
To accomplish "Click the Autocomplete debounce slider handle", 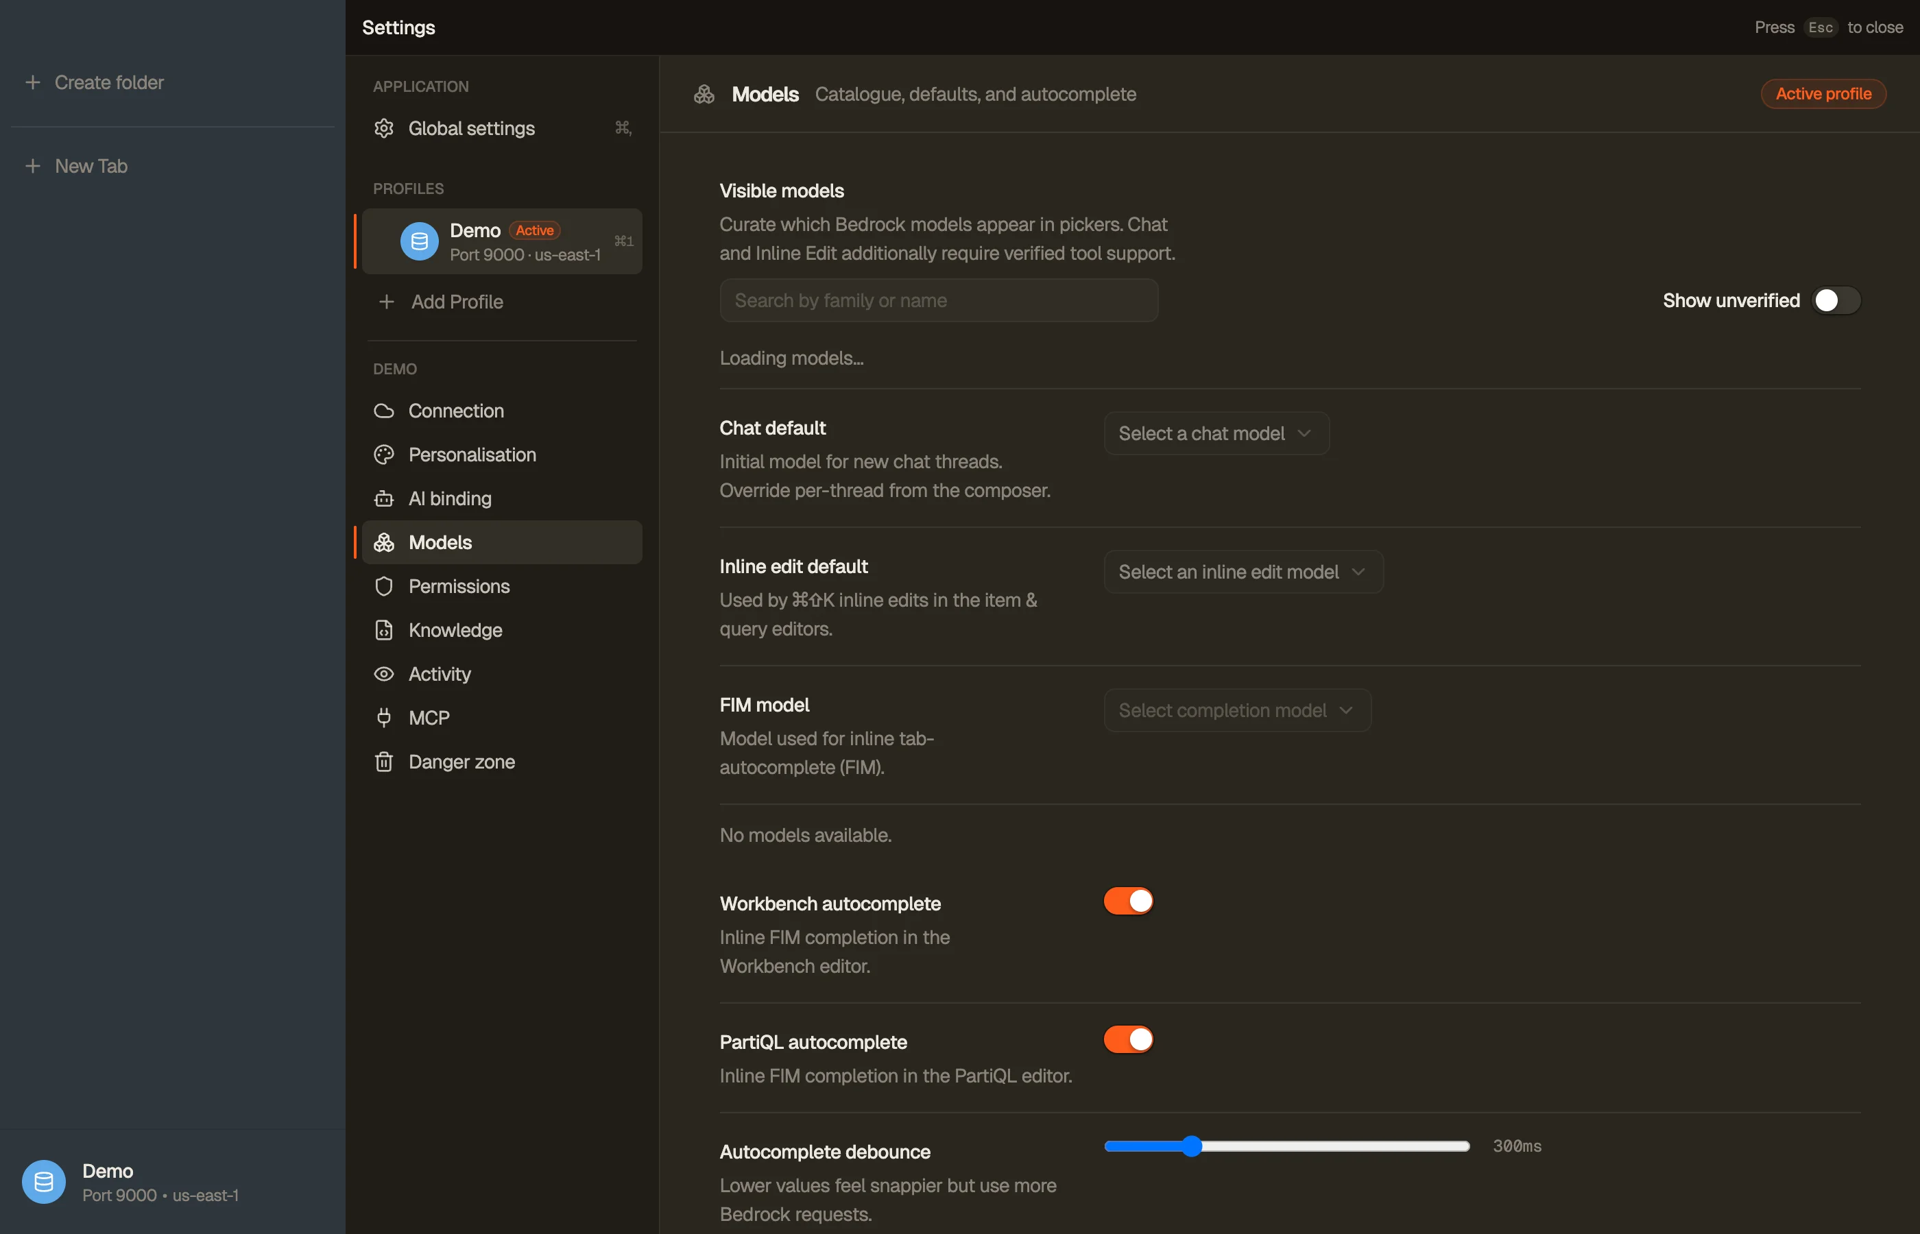I will 1192,1146.
